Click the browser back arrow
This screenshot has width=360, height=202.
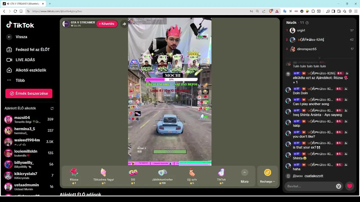pos(4,11)
